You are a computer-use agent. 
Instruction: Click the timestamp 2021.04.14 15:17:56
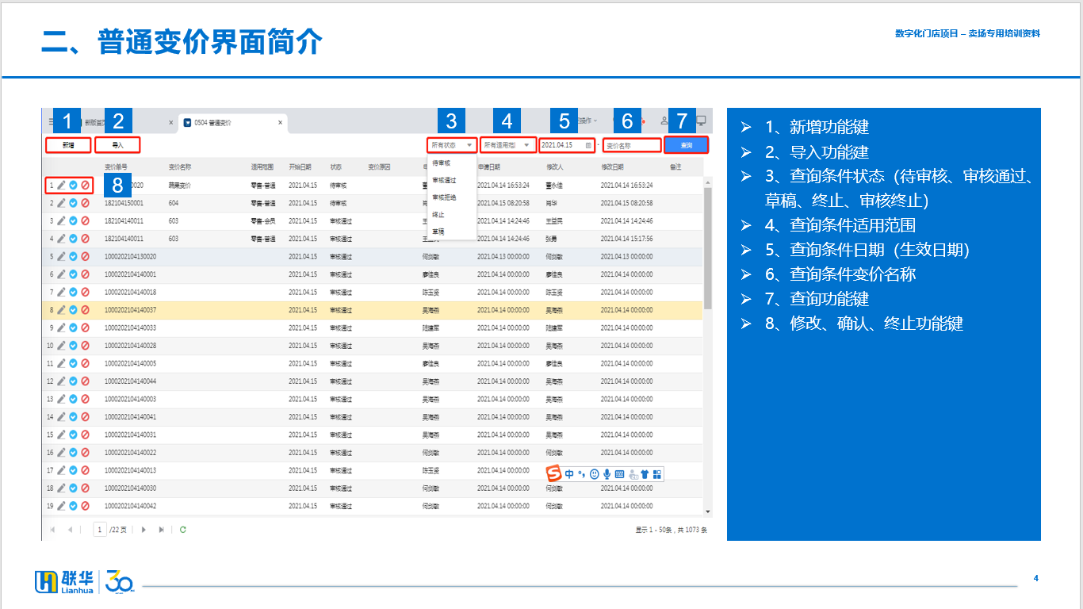coord(626,239)
